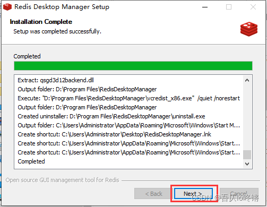Click the green installation progress bar
Screen dimensions: 267x207
click(x=133, y=66)
